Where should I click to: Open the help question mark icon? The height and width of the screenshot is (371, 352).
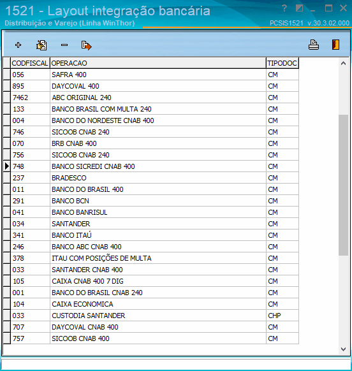point(284,8)
